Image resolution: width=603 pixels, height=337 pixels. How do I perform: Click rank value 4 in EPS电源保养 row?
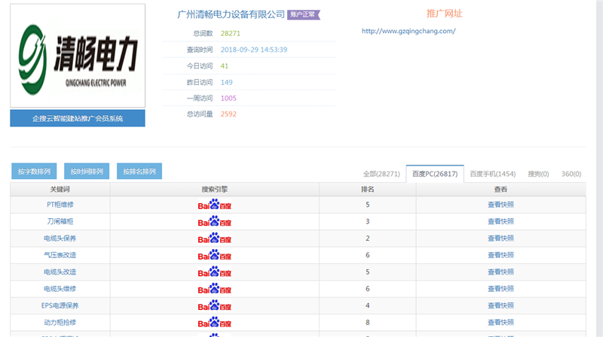(x=368, y=305)
